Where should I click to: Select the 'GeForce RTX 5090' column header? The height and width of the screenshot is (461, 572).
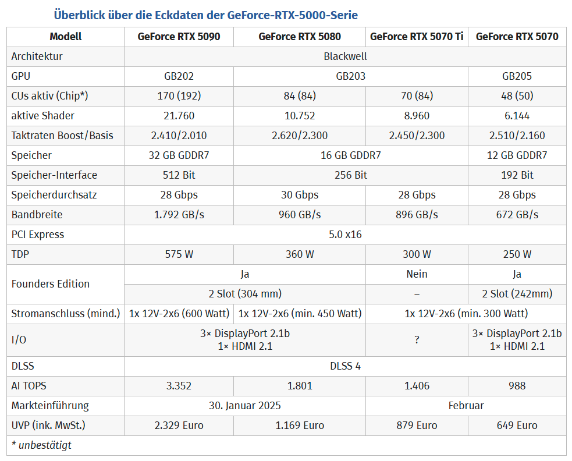point(179,37)
